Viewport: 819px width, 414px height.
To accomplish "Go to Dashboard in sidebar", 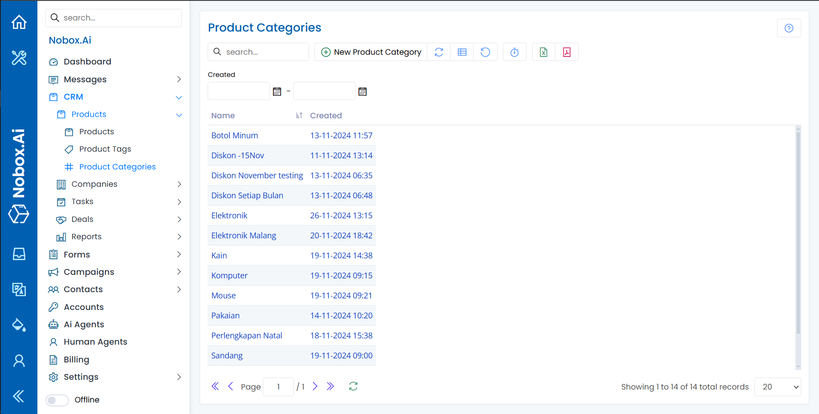I will coord(87,62).
